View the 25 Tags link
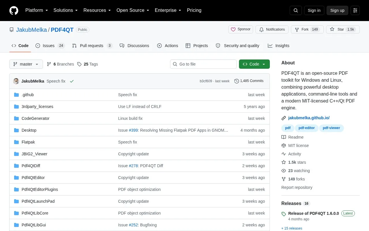 pos(87,64)
